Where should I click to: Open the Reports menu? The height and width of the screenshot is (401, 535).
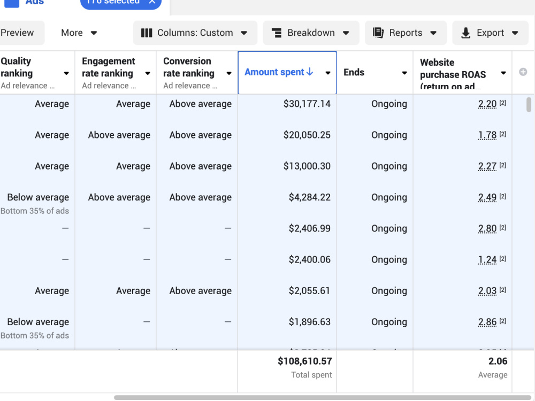click(x=406, y=33)
